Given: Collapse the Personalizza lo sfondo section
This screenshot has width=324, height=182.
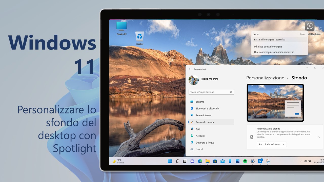Looking at the screenshot, I should click(x=319, y=137).
